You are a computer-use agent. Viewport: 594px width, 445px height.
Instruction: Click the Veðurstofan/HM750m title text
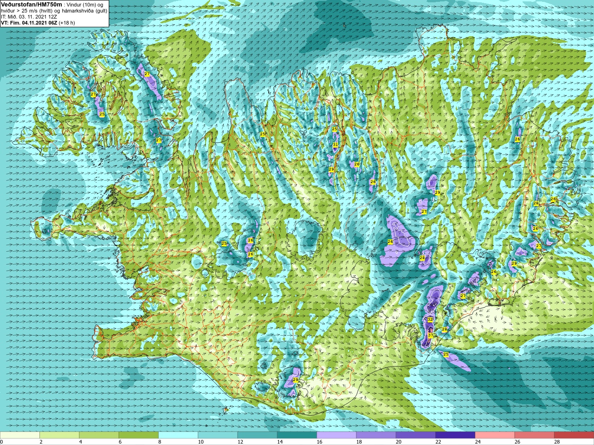coord(31,4)
